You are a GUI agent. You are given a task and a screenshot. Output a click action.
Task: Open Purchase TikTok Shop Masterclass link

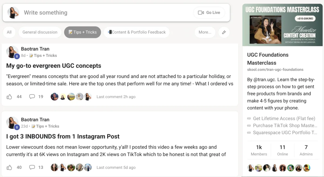(x=285, y=126)
